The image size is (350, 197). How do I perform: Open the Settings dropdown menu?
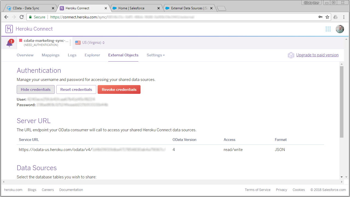coord(156,55)
